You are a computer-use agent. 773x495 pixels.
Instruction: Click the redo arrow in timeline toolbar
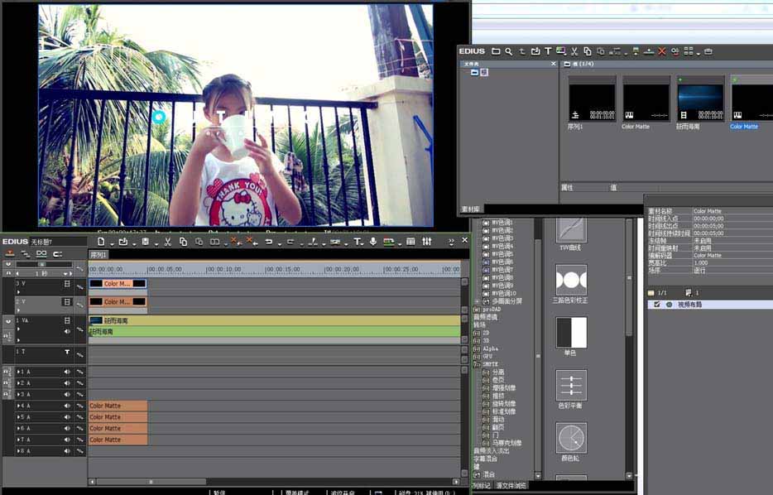point(290,241)
